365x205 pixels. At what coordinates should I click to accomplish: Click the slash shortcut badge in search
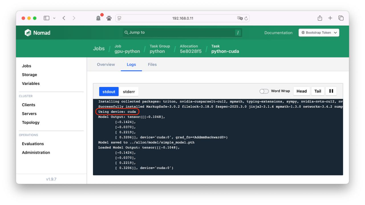click(x=238, y=33)
